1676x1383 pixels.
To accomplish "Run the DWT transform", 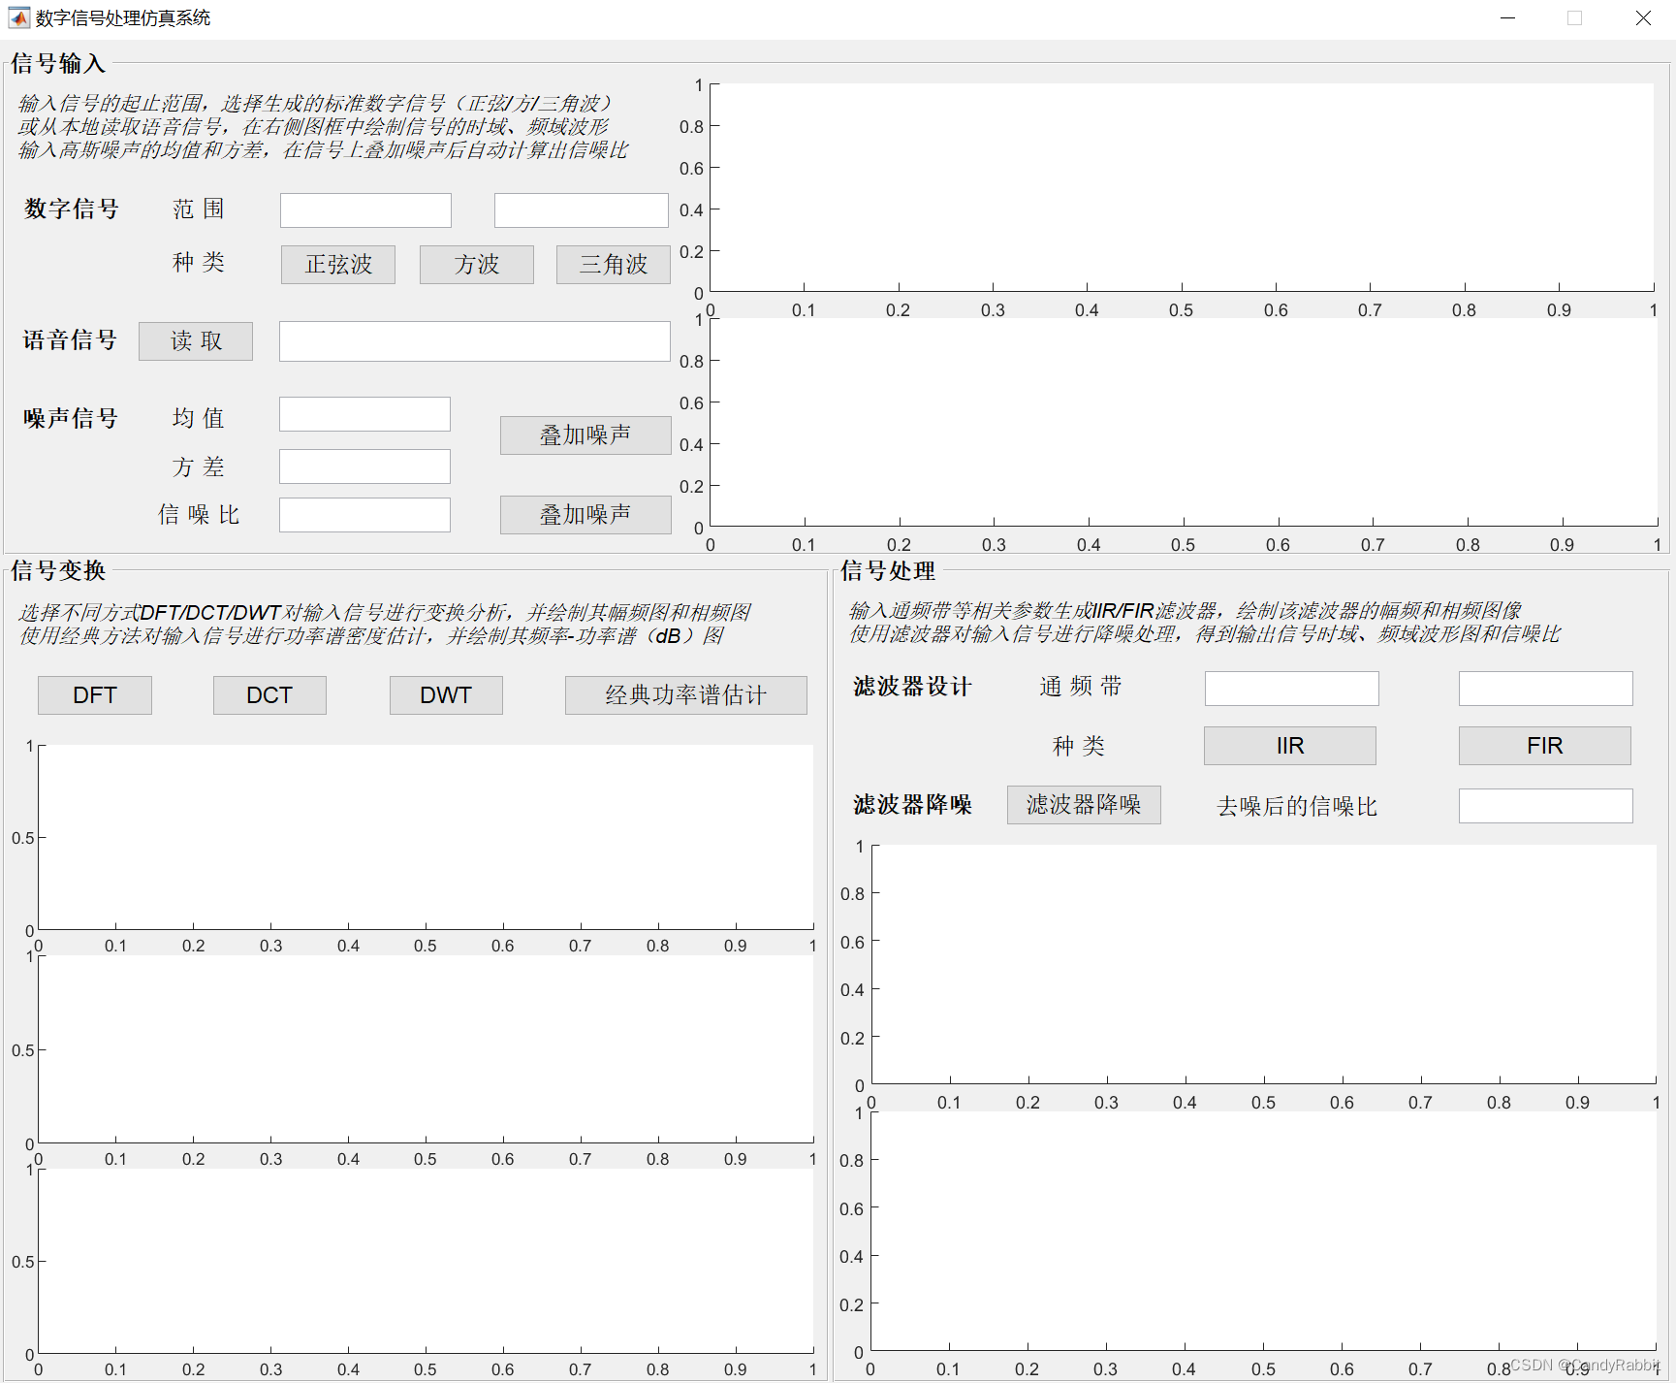I will point(445,694).
